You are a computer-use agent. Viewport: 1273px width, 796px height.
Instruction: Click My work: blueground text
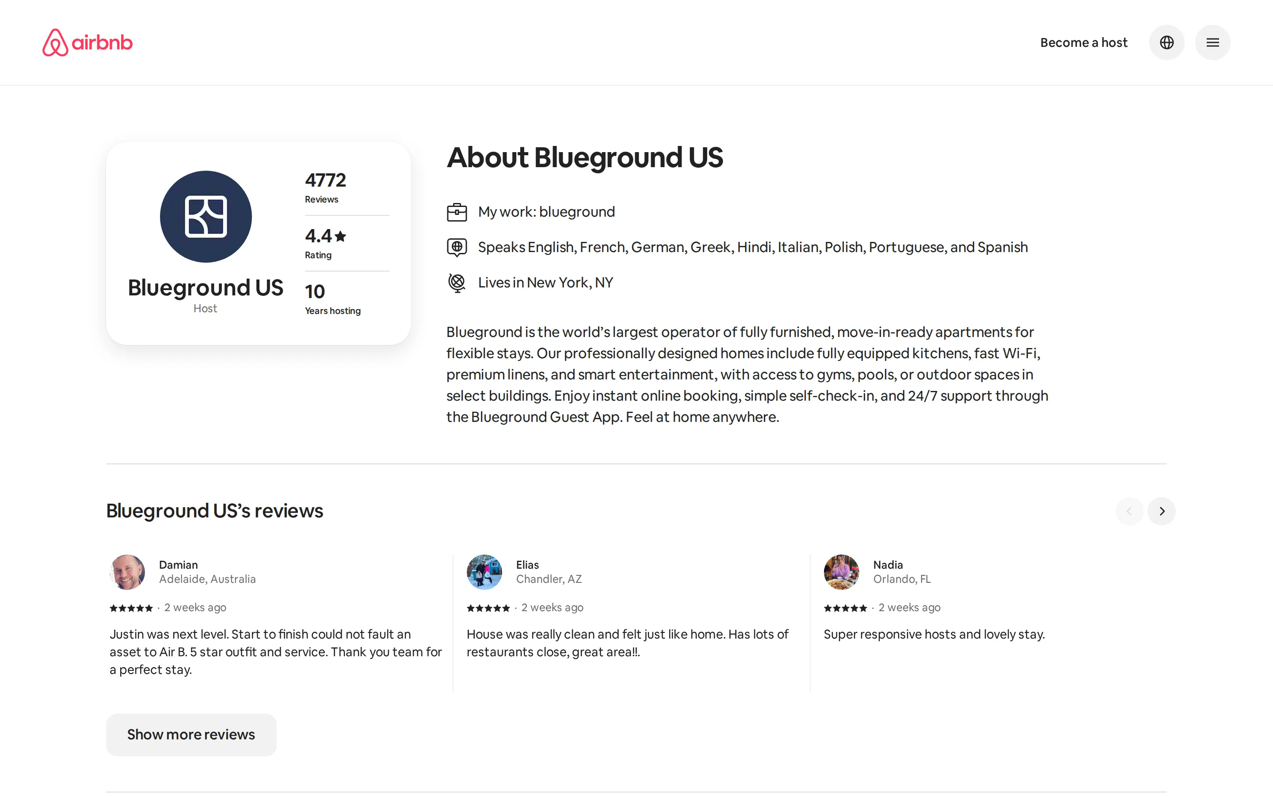click(546, 212)
